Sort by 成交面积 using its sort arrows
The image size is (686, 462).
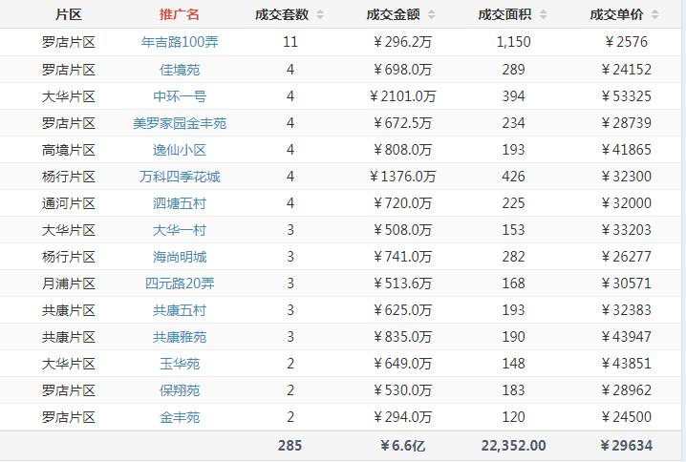click(543, 15)
